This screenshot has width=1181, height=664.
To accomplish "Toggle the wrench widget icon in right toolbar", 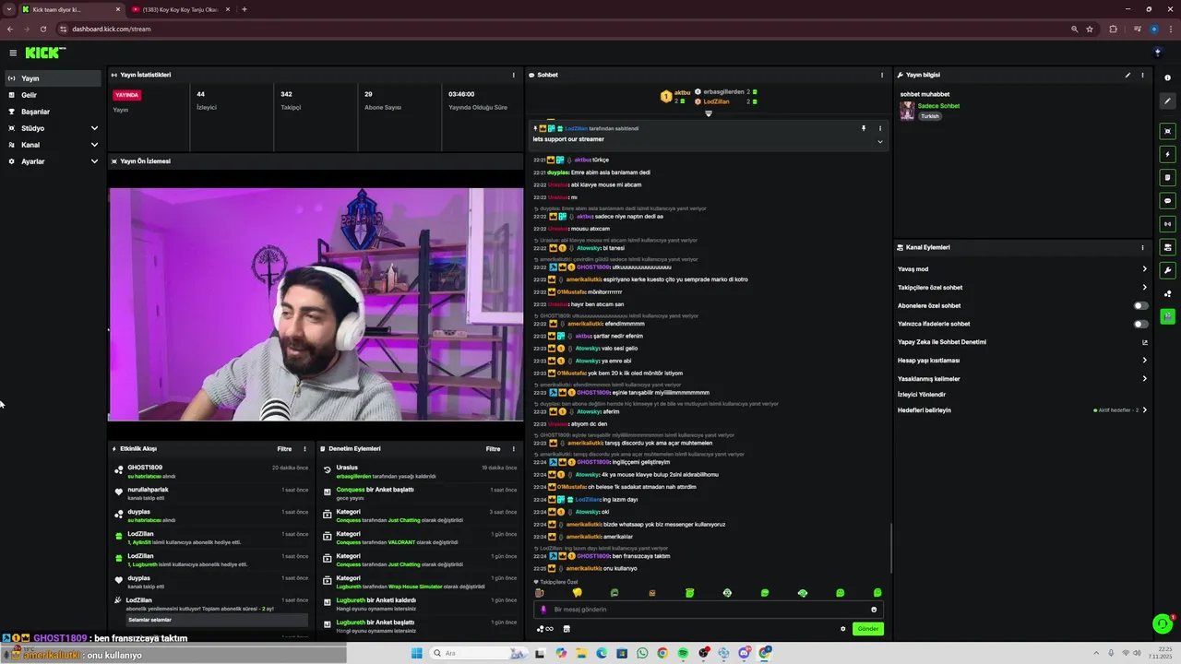I will tap(1168, 270).
